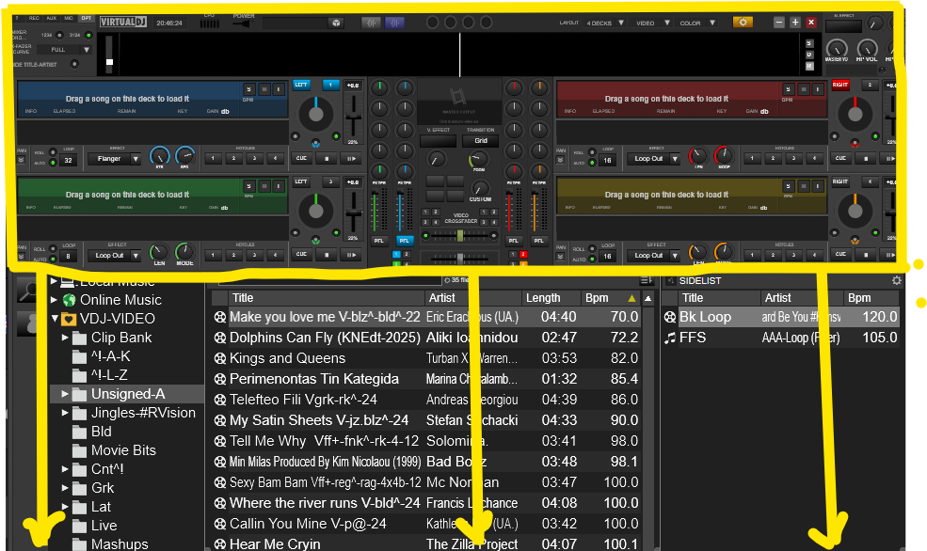
Task: Collapse the VDJ-VIDEO folder
Action: coord(55,319)
